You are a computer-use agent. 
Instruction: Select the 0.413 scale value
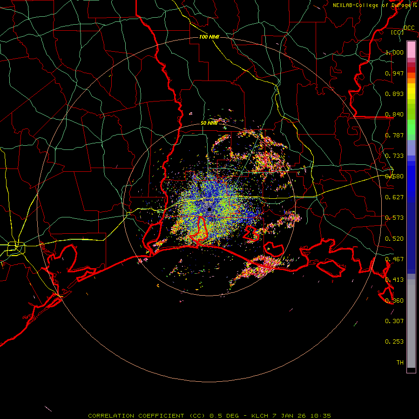pos(394,280)
